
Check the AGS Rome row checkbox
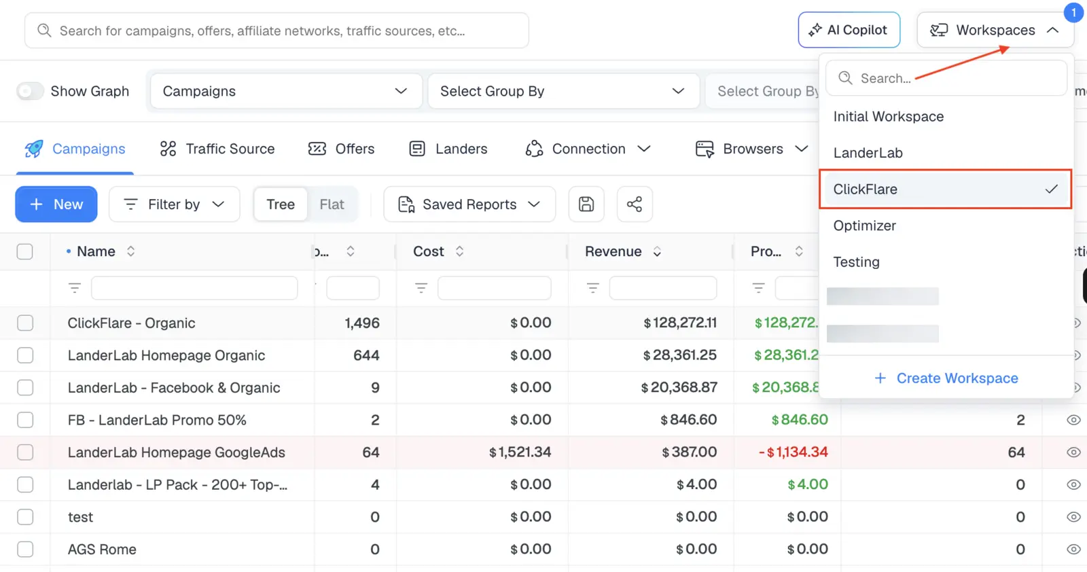(25, 550)
